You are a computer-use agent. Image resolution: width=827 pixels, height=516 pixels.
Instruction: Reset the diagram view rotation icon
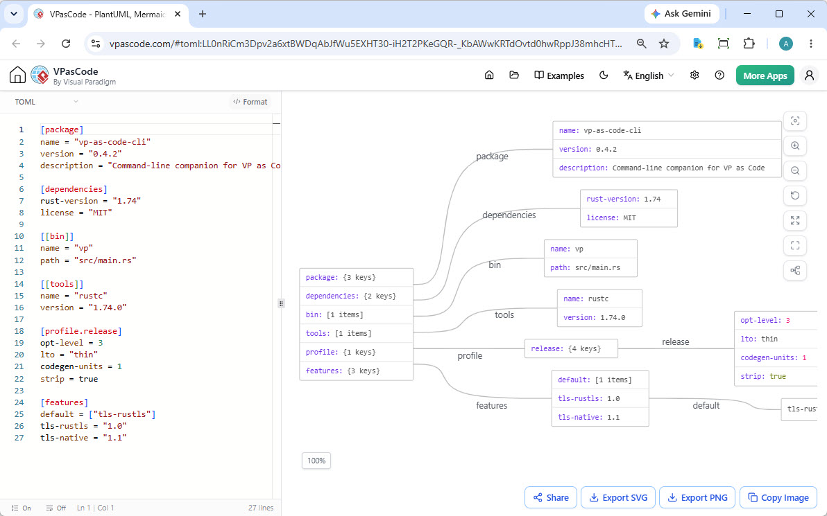pos(795,196)
